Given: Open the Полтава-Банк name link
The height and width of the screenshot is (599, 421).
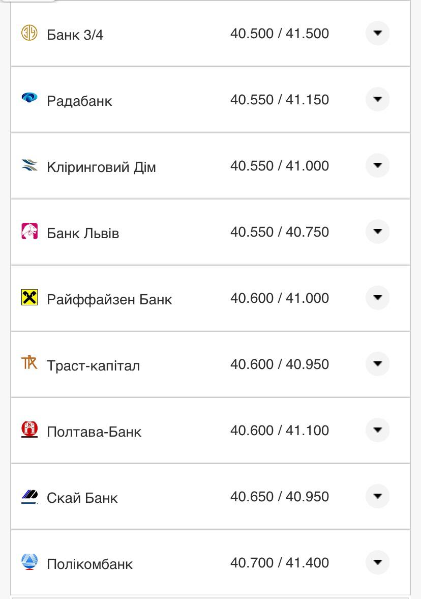Looking at the screenshot, I should pos(94,432).
